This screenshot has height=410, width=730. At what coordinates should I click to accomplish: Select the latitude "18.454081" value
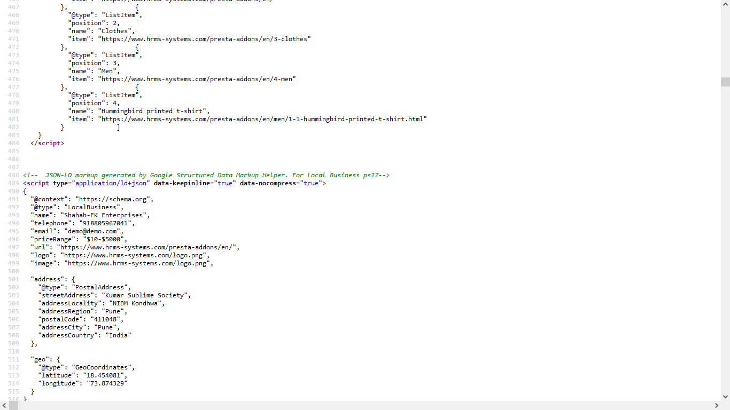click(103, 375)
